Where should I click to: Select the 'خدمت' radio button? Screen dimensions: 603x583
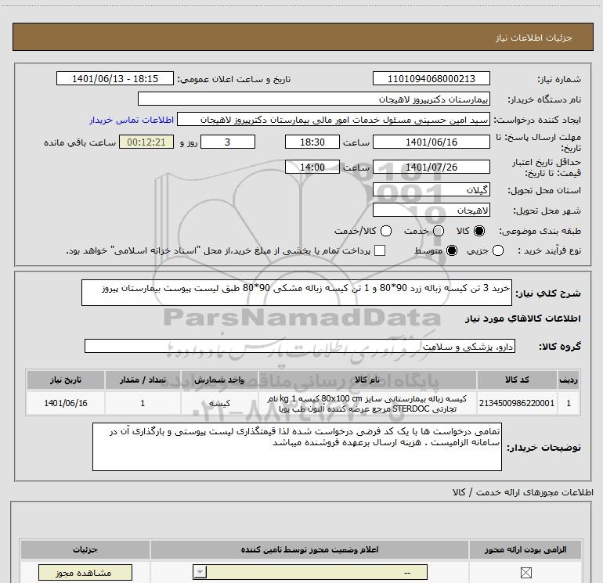pos(438,232)
